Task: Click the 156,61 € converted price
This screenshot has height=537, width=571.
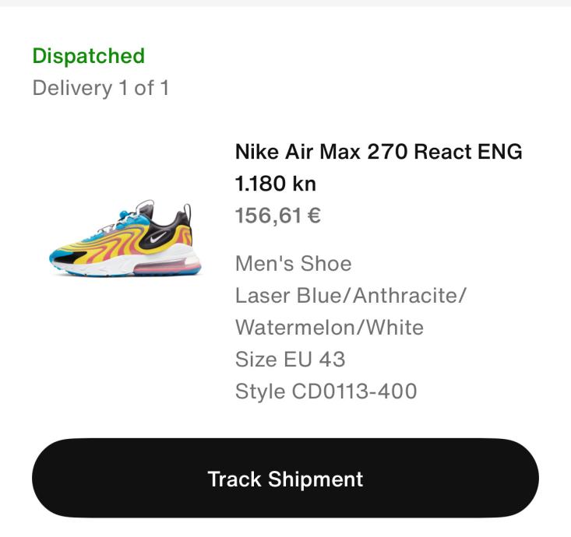Action: pos(278,216)
